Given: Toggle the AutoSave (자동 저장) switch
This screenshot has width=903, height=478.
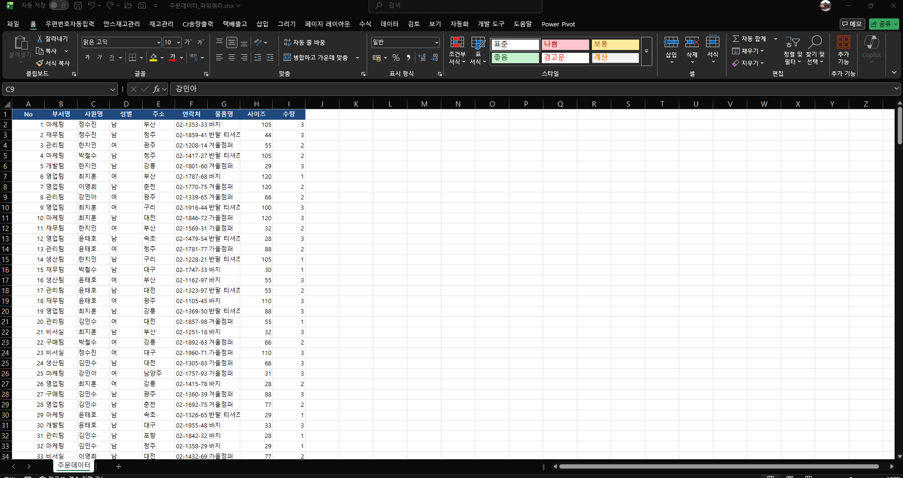Looking at the screenshot, I should click(58, 6).
